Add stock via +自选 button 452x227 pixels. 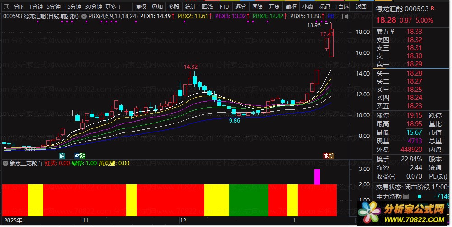(x=342, y=6)
